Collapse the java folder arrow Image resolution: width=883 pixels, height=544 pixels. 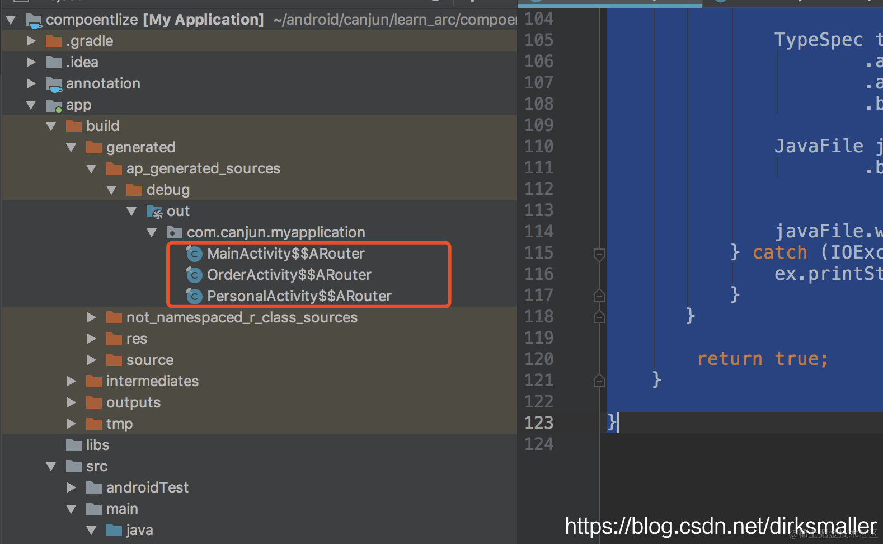point(92,530)
